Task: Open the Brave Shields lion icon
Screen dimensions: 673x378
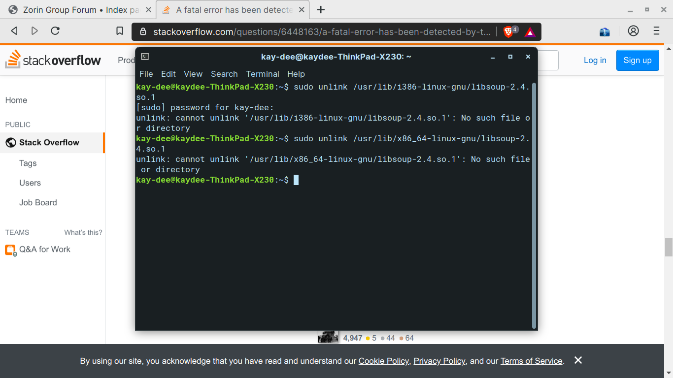Action: pyautogui.click(x=508, y=32)
